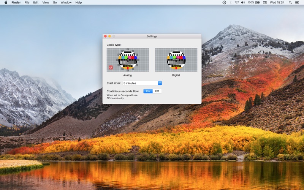Image resolution: width=304 pixels, height=190 pixels.
Task: Click the Start after label
Action: tap(114, 83)
